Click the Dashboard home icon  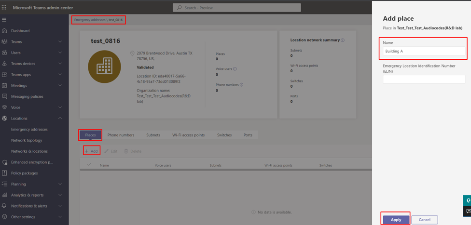[x=4, y=31]
